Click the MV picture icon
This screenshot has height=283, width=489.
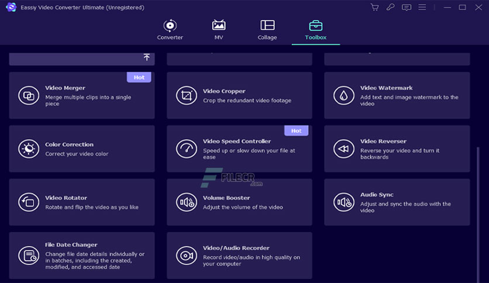[219, 25]
